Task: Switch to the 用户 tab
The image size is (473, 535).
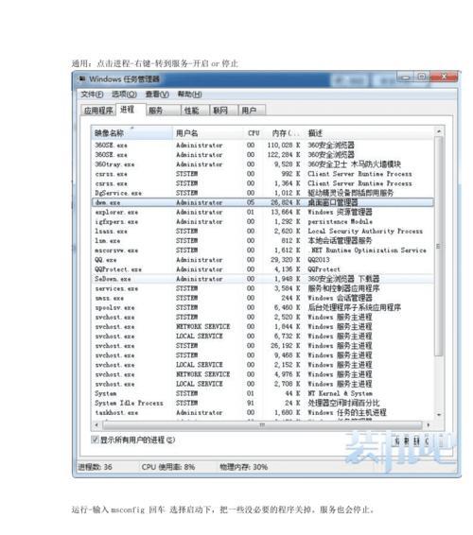Action: coord(252,111)
